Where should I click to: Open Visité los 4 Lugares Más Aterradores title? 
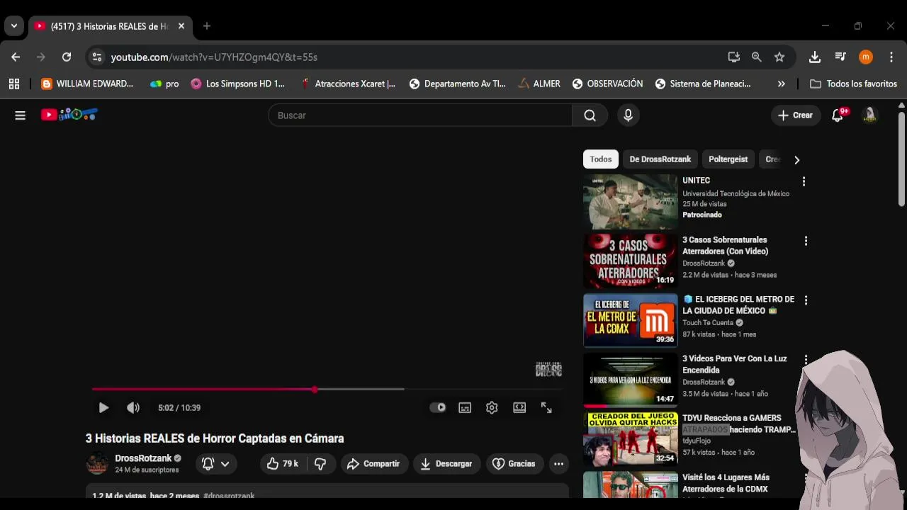725,483
